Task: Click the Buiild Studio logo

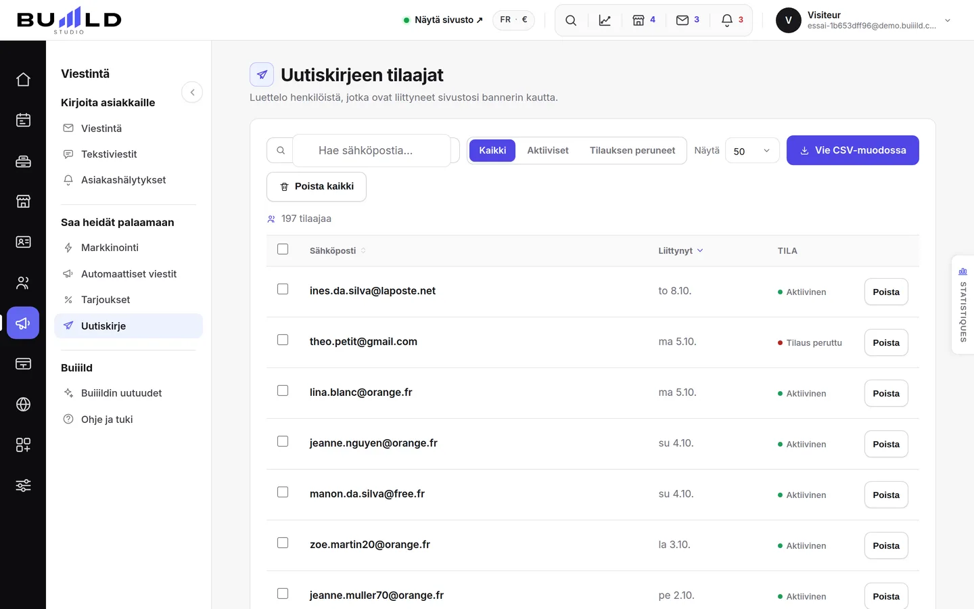Action: tap(69, 20)
